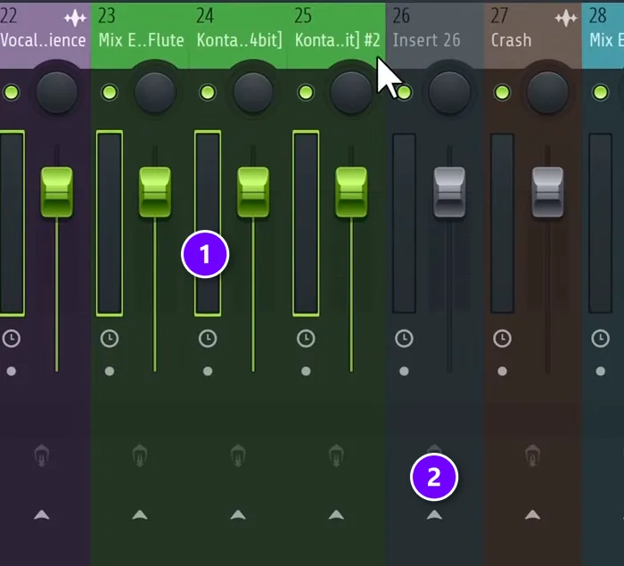Screen dimensions: 624x566
Task: Click small dot below clock on Konta..it] #2
Action: click(x=306, y=372)
